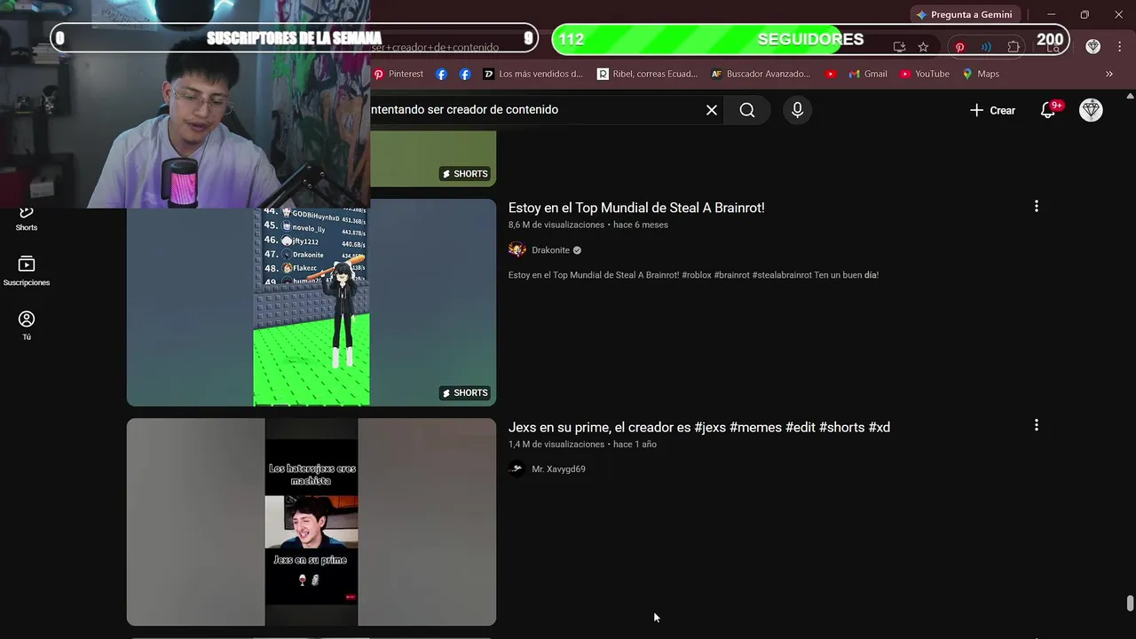Open options for Jexs en su prime video
Viewport: 1136px width, 639px height.
click(1036, 425)
